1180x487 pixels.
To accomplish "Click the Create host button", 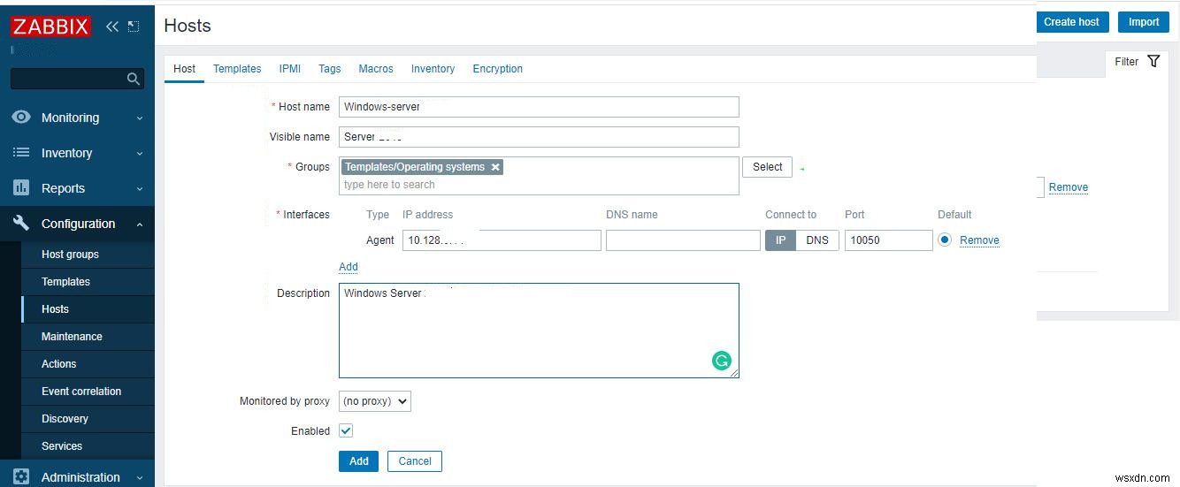I will (1071, 22).
